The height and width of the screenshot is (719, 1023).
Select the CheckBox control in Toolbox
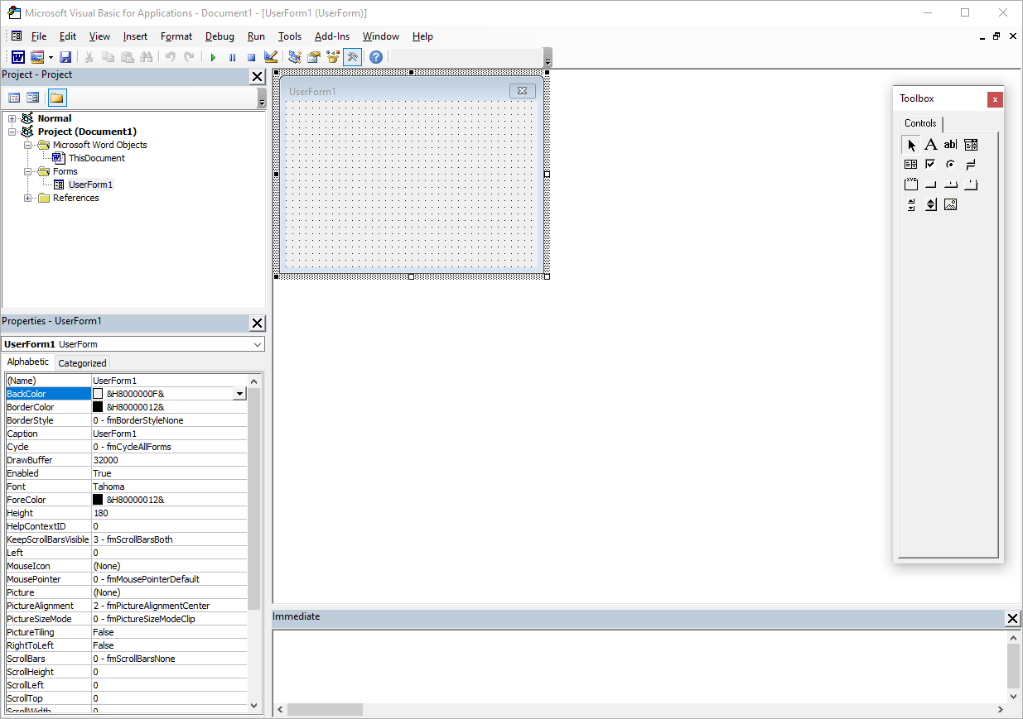931,165
